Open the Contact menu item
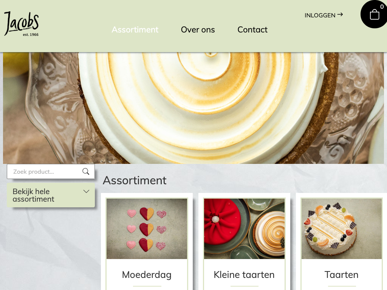Image resolution: width=387 pixels, height=290 pixels. pos(252,29)
